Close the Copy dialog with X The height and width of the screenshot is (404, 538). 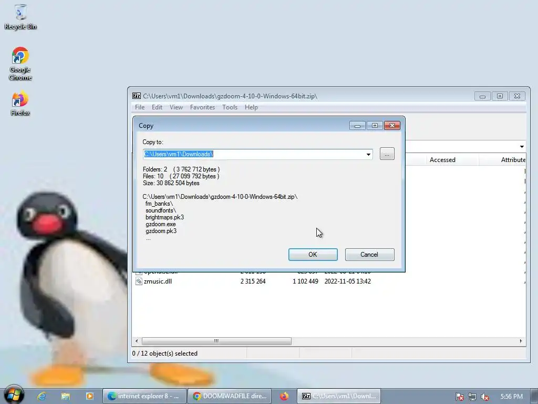click(392, 125)
